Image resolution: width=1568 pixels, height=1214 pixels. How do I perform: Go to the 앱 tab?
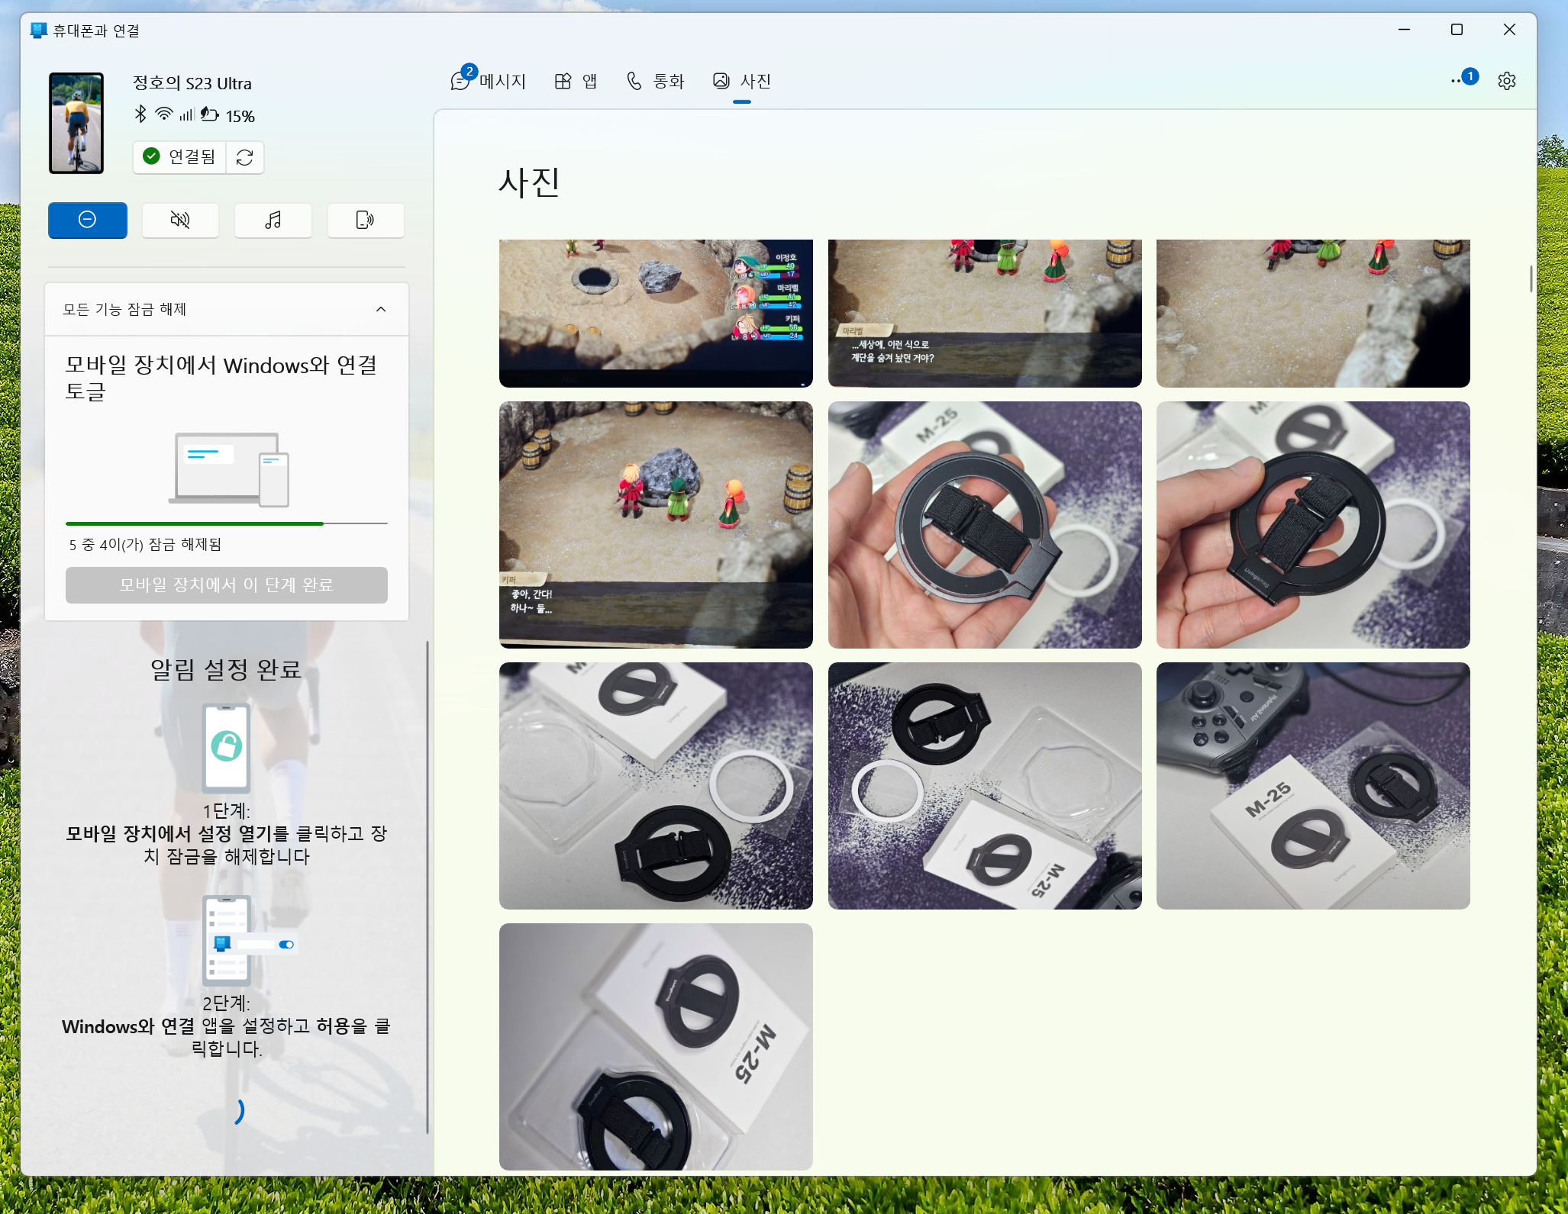click(576, 81)
